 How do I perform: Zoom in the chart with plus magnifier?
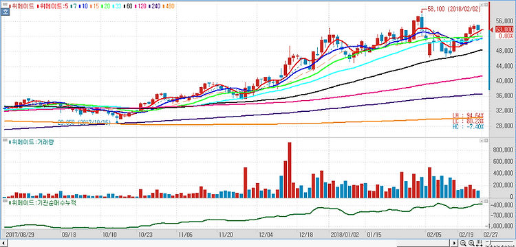pyautogui.click(x=471, y=243)
